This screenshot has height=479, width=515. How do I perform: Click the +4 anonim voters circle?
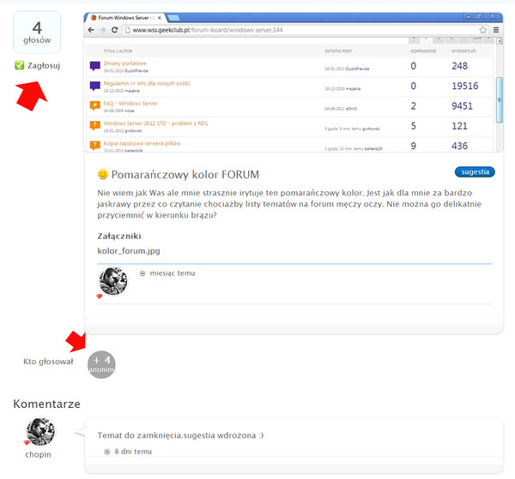pos(101,364)
